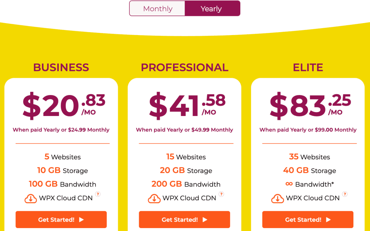The height and width of the screenshot is (231, 370).
Task: Click the cloud icon in the Professional plan
Action: [x=154, y=198]
